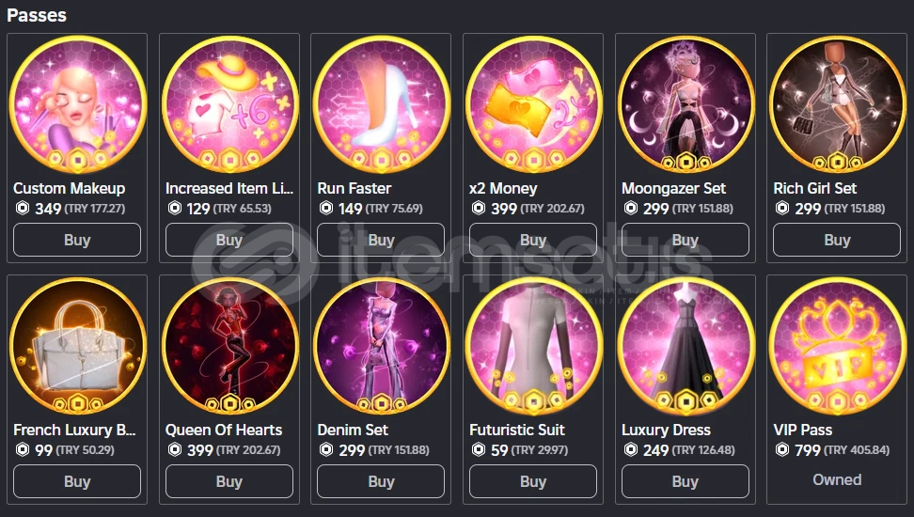
Task: Buy the Futuristic Suit for 59 Robux
Action: tap(533, 481)
